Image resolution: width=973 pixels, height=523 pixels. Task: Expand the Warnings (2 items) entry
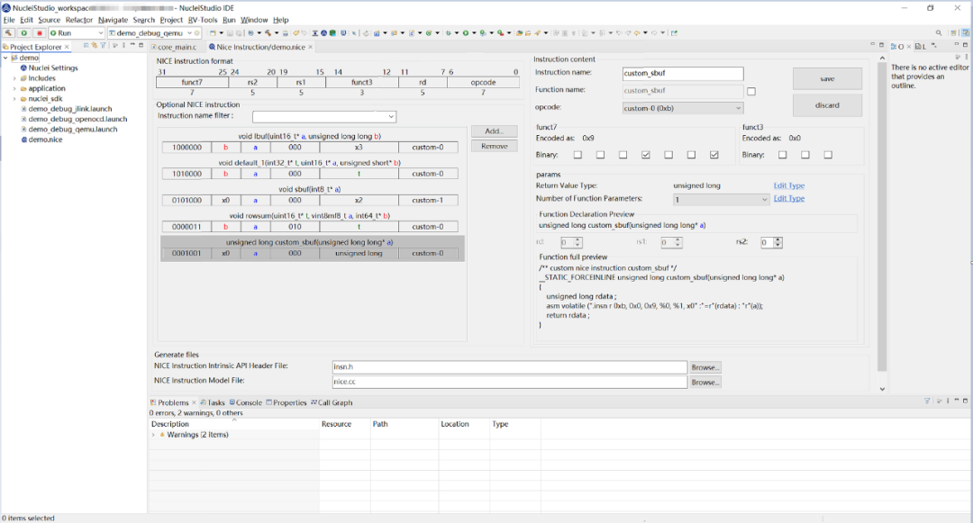tap(153, 435)
